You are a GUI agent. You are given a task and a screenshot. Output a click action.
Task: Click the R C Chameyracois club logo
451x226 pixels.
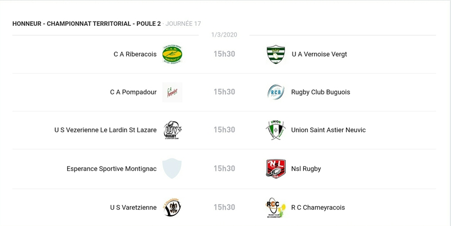pyautogui.click(x=276, y=207)
